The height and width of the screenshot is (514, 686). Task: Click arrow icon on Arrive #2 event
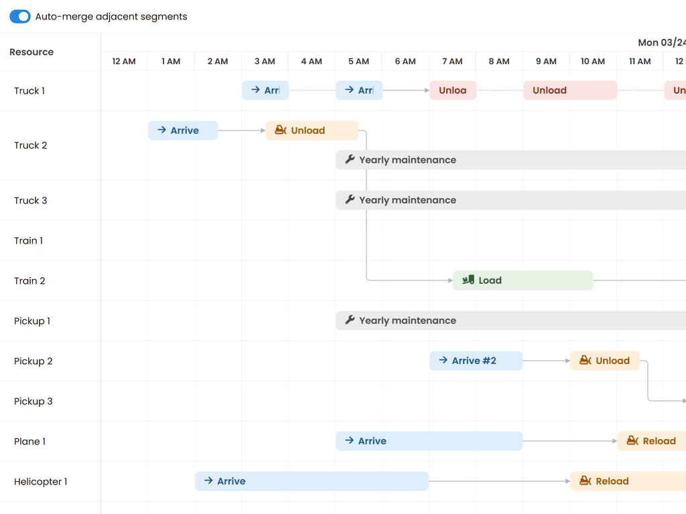[x=443, y=361]
